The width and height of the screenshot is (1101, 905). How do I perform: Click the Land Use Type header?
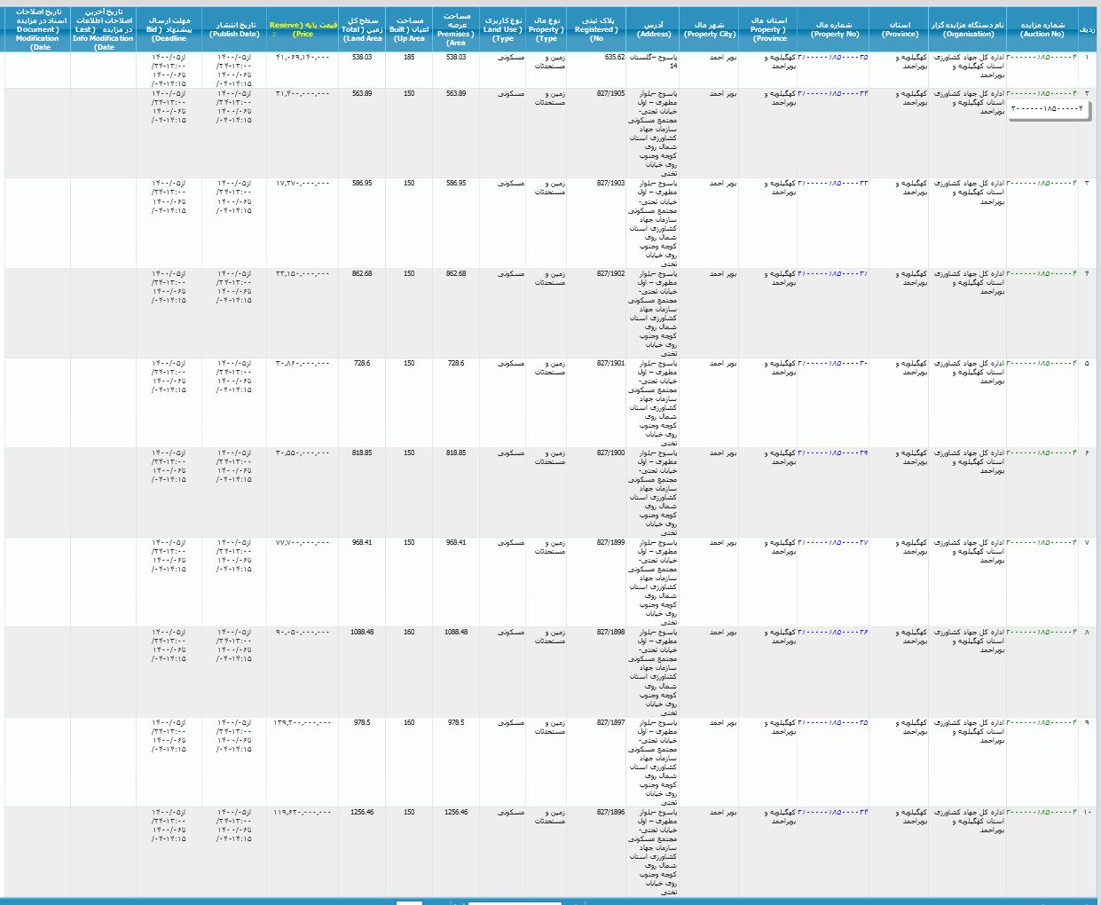(503, 29)
